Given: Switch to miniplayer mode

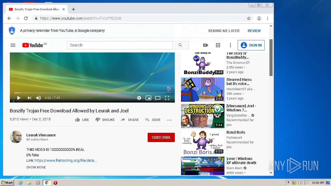Looking at the screenshot, I should tap(148, 98).
